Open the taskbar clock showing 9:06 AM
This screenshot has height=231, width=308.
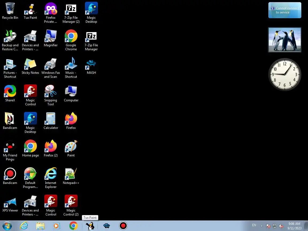(294, 226)
